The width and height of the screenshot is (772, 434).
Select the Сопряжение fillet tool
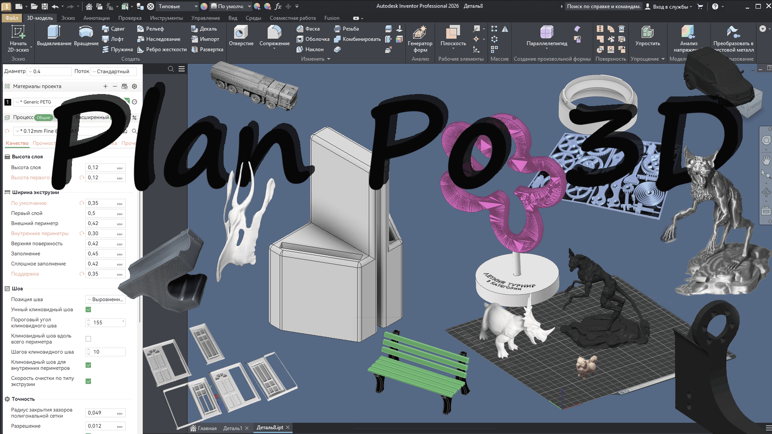(x=274, y=37)
